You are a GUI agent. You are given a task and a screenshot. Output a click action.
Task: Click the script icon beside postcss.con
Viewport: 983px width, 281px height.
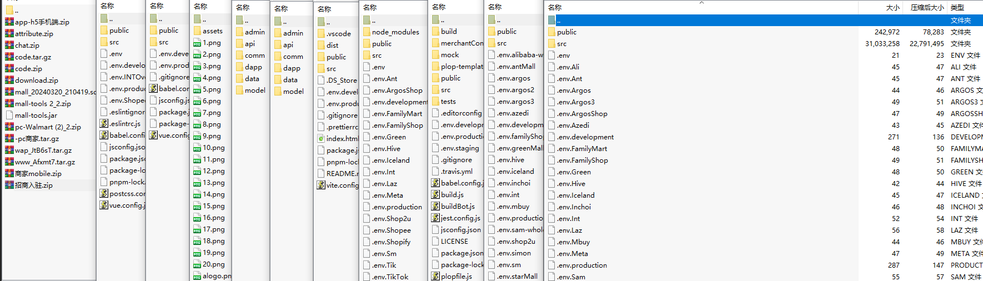tap(104, 193)
